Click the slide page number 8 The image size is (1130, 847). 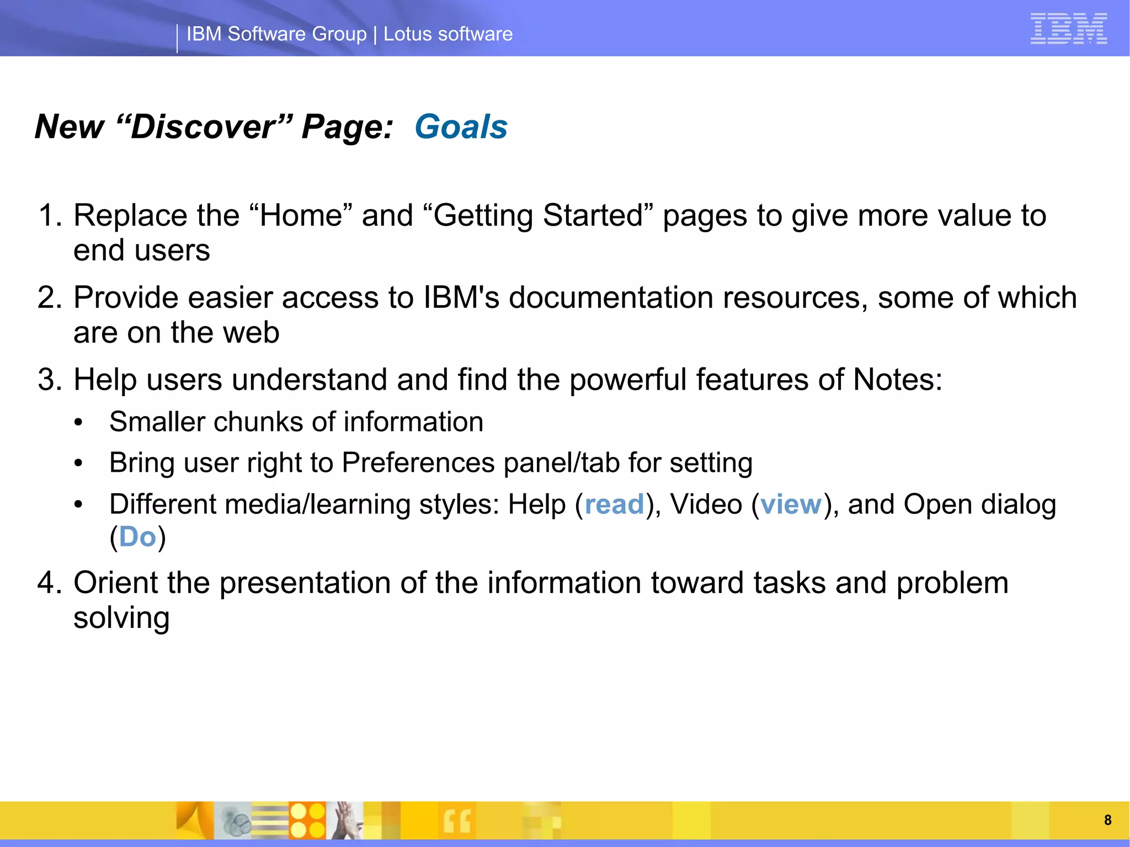(1107, 820)
